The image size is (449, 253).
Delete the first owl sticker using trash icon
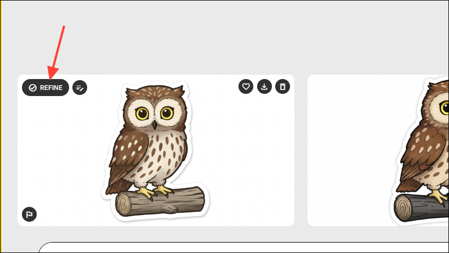pyautogui.click(x=283, y=87)
